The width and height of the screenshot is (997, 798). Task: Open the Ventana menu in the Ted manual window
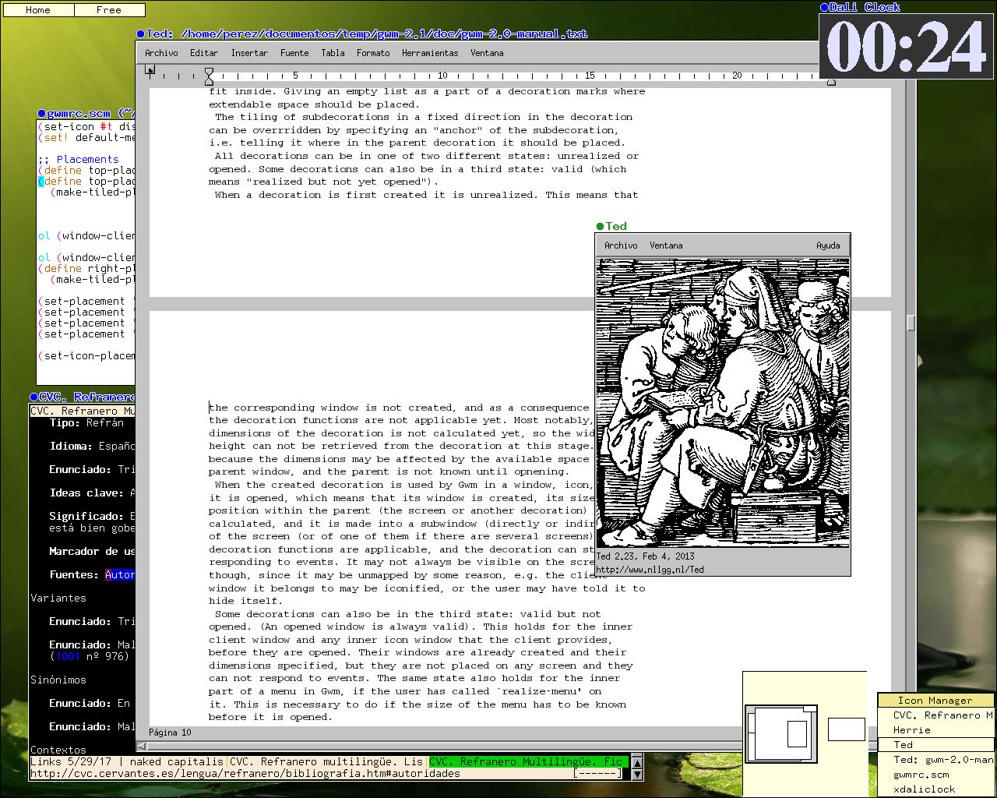[x=487, y=53]
